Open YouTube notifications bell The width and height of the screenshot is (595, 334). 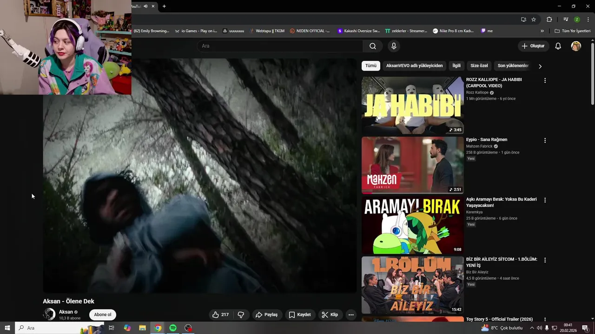click(x=558, y=46)
